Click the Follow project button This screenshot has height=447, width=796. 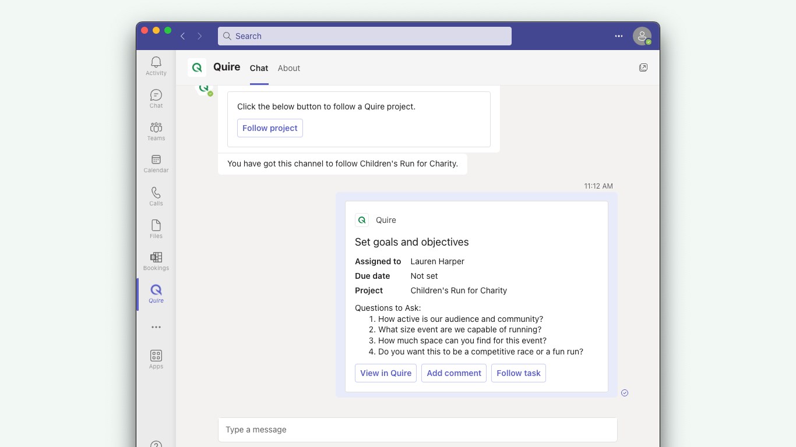(270, 128)
